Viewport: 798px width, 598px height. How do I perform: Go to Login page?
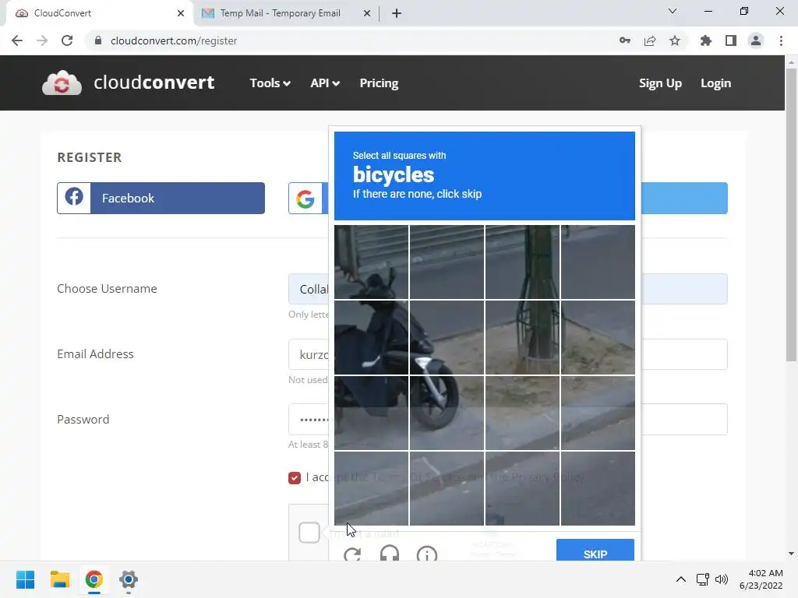point(715,83)
